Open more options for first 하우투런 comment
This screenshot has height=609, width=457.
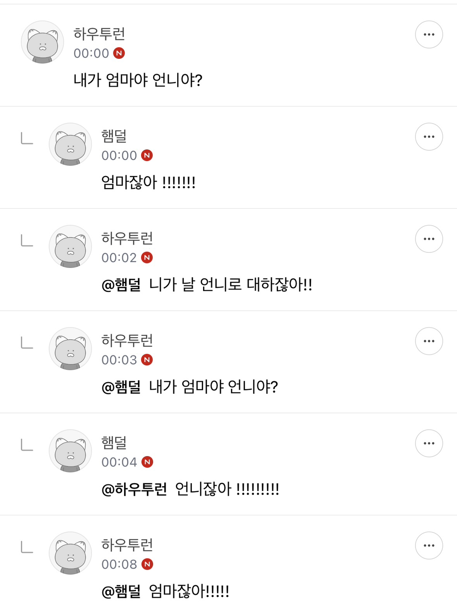pyautogui.click(x=429, y=34)
